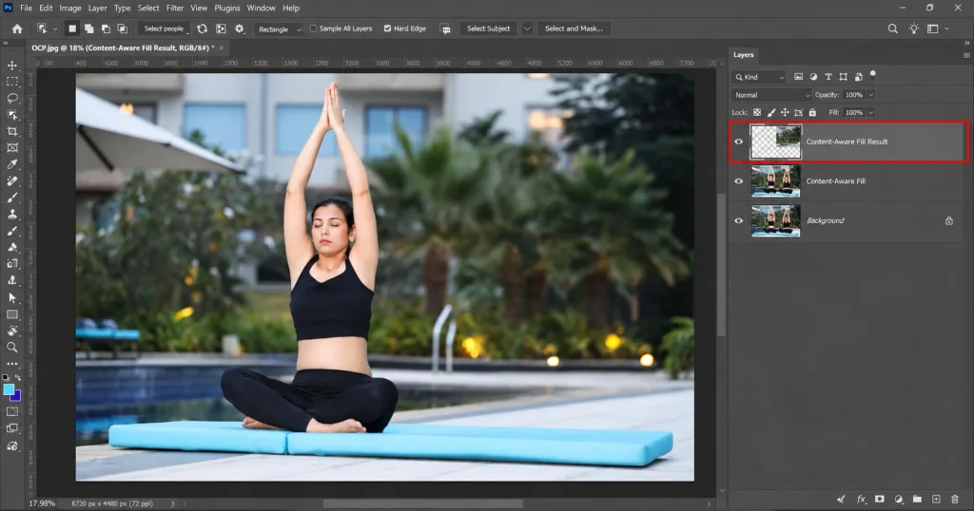Choose Intersect with Selection mode
Image resolution: width=974 pixels, height=511 pixels.
[123, 28]
